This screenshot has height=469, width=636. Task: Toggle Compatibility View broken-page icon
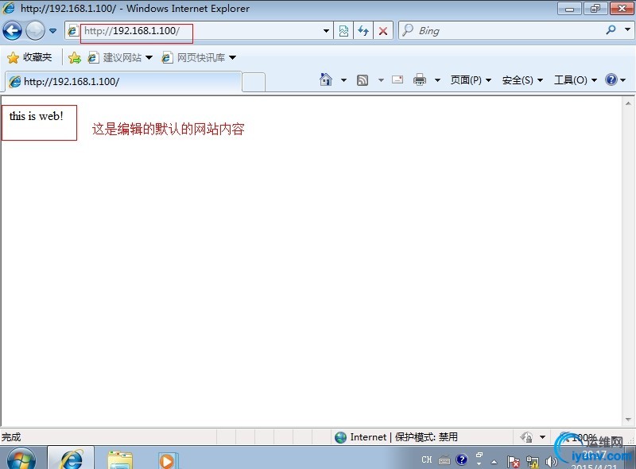pyautogui.click(x=343, y=31)
